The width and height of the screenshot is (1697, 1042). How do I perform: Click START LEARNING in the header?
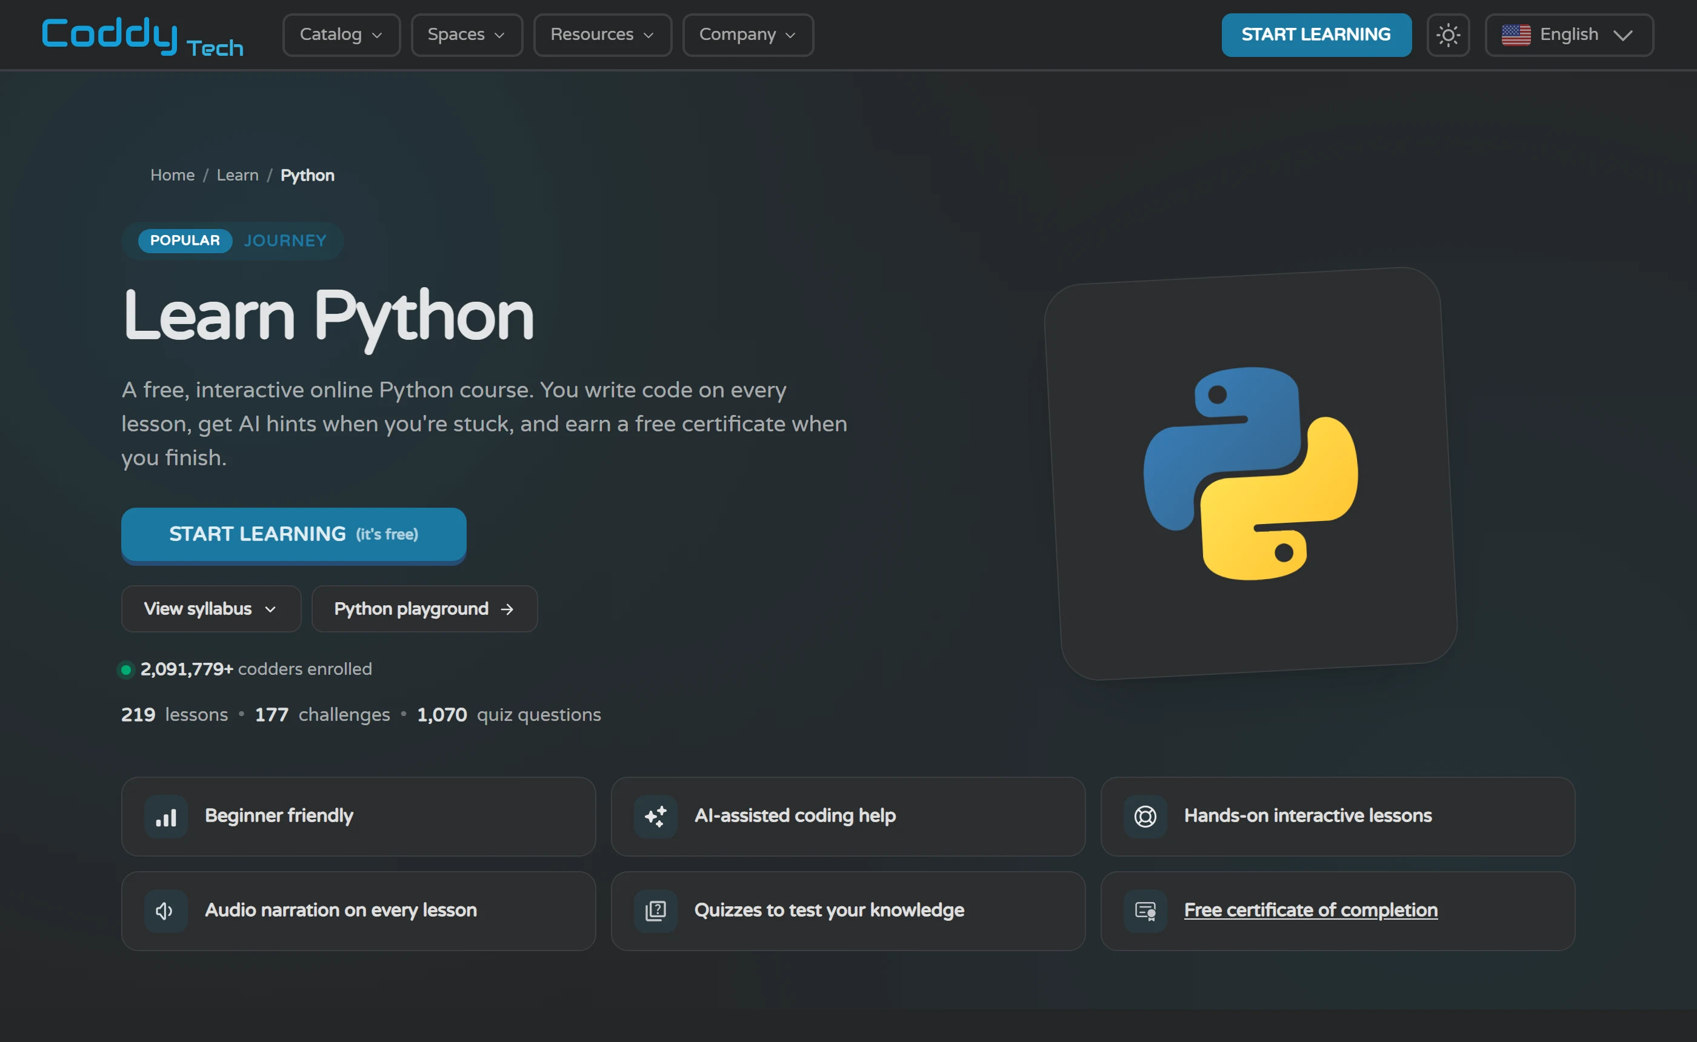coord(1316,35)
